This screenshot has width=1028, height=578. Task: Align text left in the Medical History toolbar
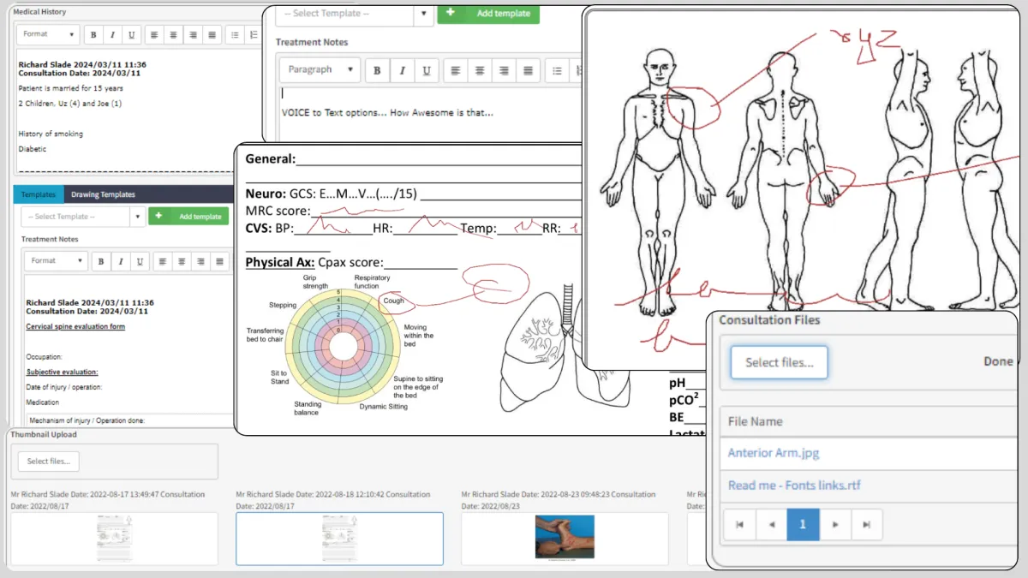(x=154, y=35)
